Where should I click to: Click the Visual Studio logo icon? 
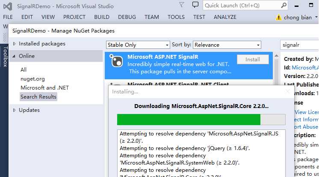pyautogui.click(x=8, y=6)
